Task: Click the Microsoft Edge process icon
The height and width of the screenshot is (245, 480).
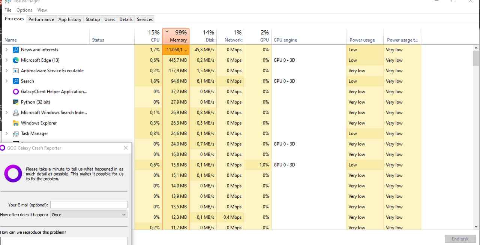Action: point(16,60)
